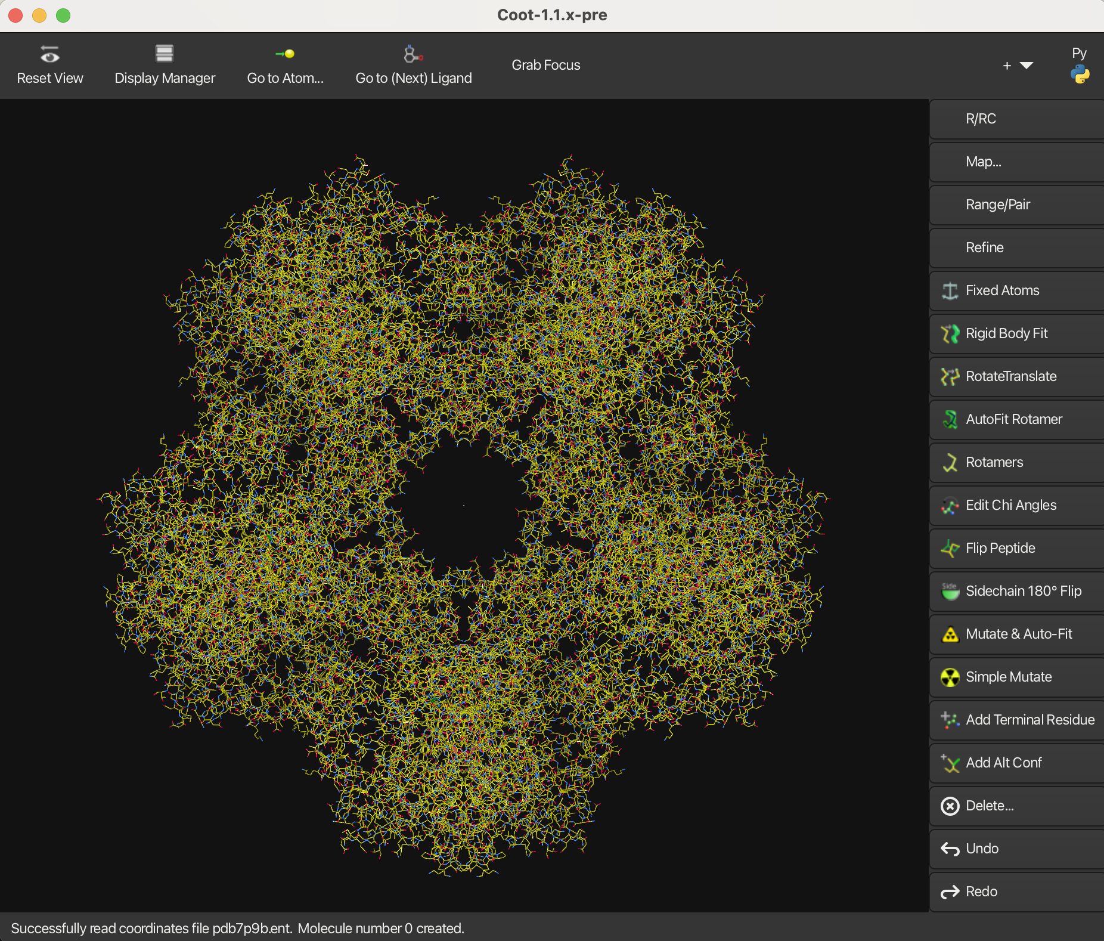The height and width of the screenshot is (941, 1104).
Task: Expand the toolbar plus dropdown arrow
Action: (1026, 65)
